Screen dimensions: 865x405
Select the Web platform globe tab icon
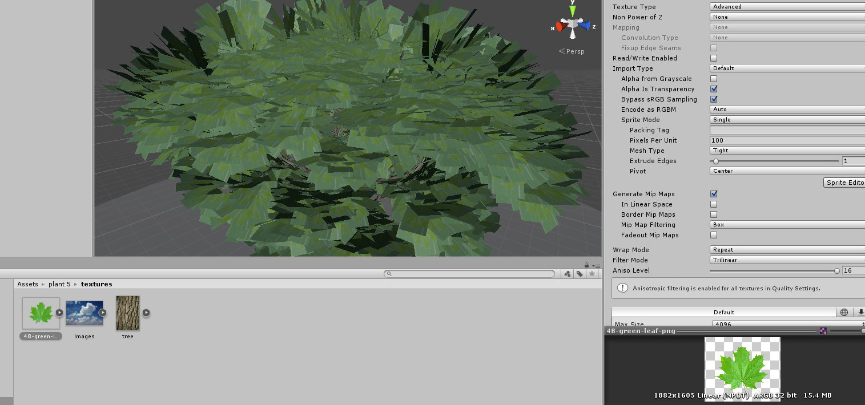844,312
